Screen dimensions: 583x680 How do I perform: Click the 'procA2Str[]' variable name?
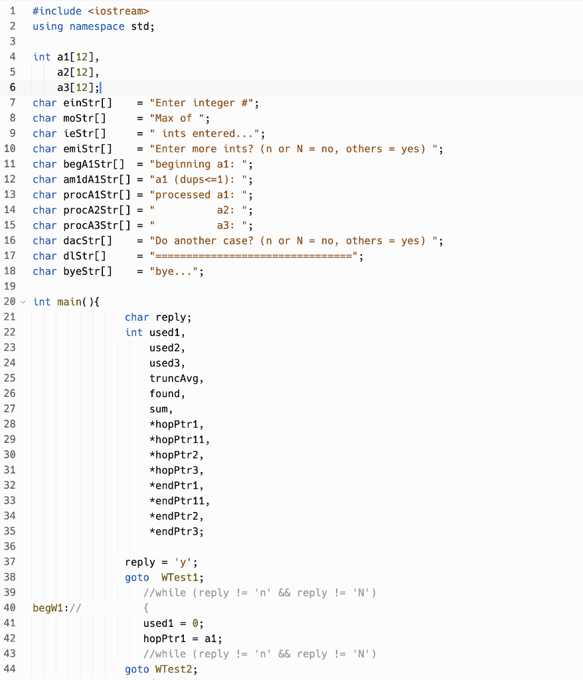tap(97, 210)
